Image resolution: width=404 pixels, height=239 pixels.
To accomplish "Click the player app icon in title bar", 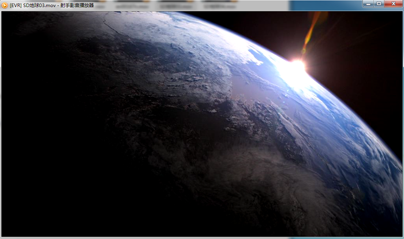I will click(x=5, y=5).
